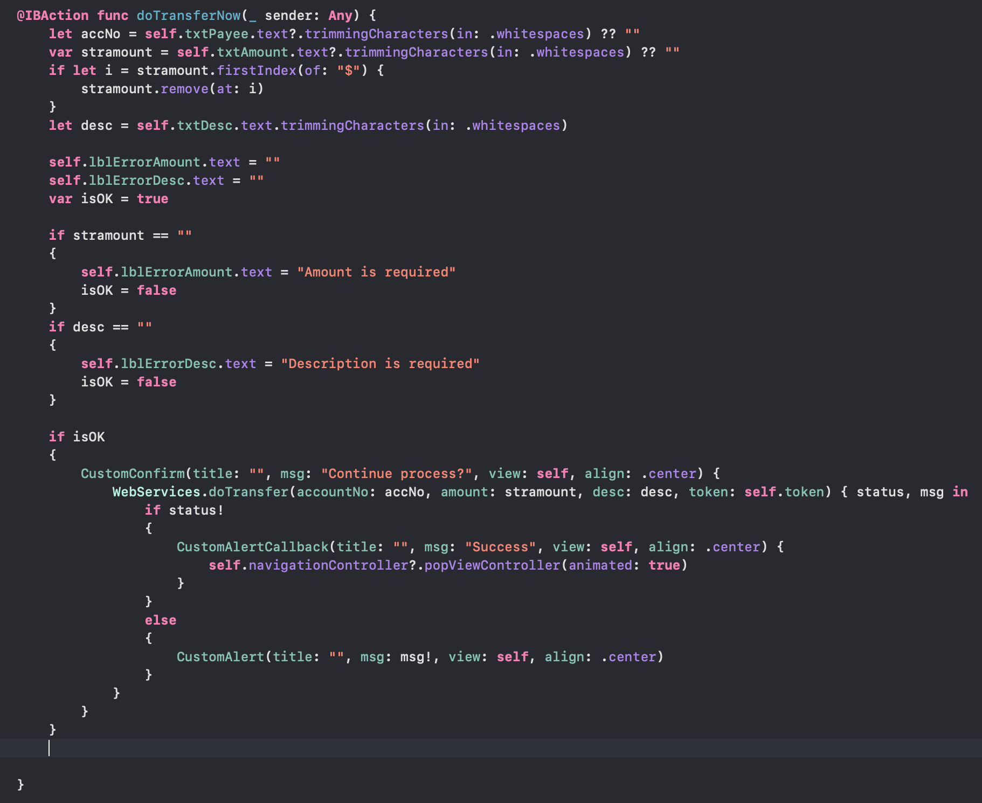The width and height of the screenshot is (982, 803).
Task: Click the amount: argument label
Action: [468, 492]
